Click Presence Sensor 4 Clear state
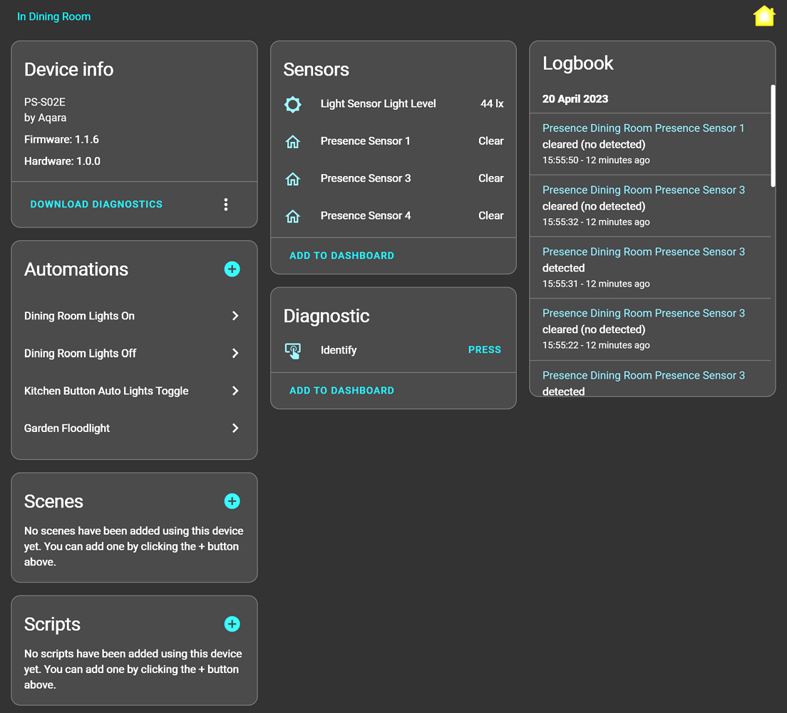This screenshot has height=713, width=787. (x=491, y=216)
